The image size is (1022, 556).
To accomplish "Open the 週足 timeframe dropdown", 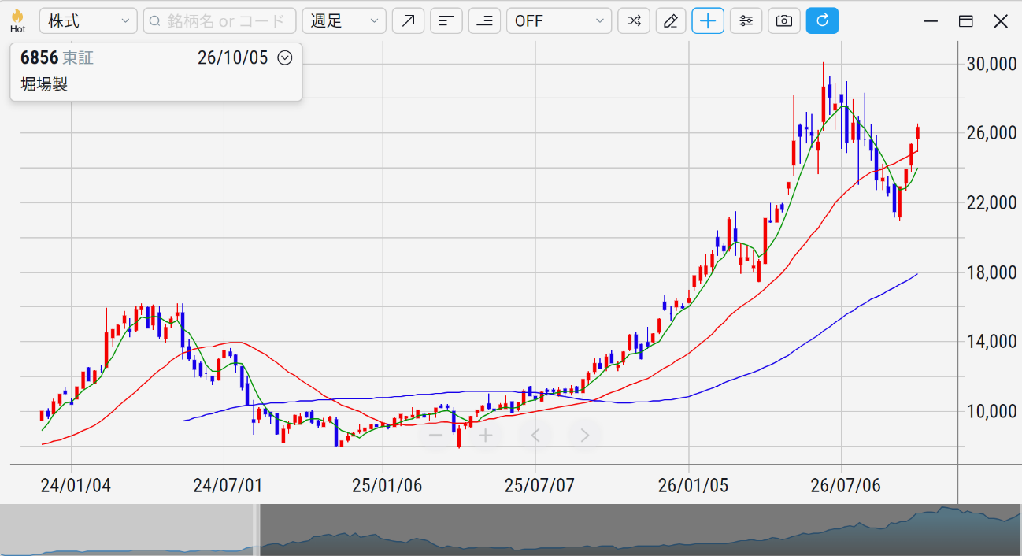I will [x=344, y=21].
